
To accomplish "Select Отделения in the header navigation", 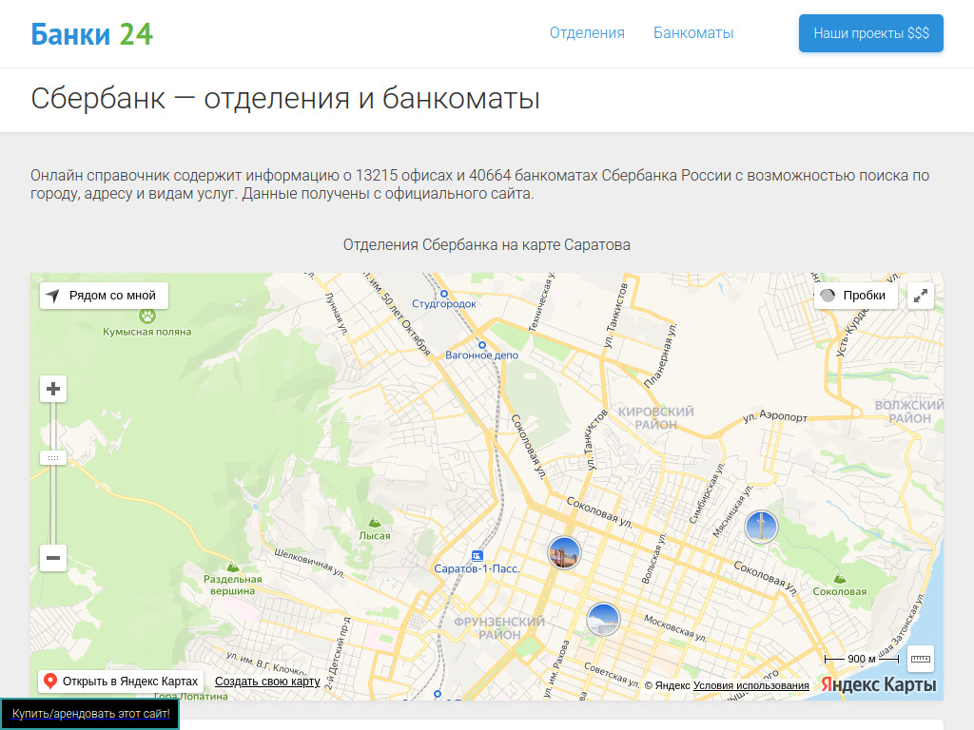I will [x=586, y=32].
